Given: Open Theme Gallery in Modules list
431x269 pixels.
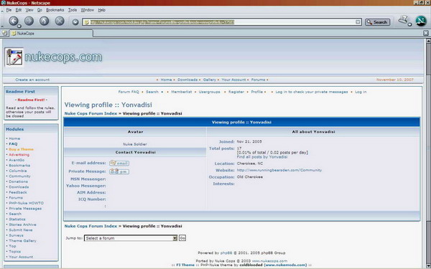Looking at the screenshot, I should (22, 241).
